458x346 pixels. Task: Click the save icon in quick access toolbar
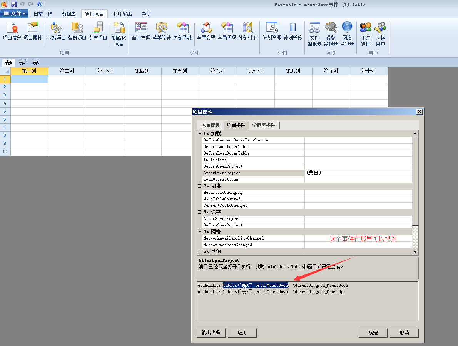pyautogui.click(x=14, y=4)
